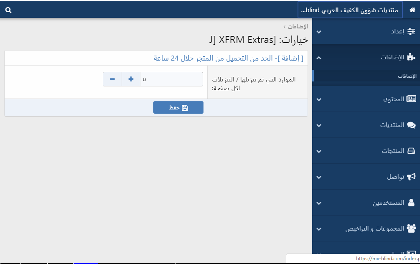The height and width of the screenshot is (264, 420).
Task: Click the user icon for المستخدمين
Action: click(x=411, y=203)
